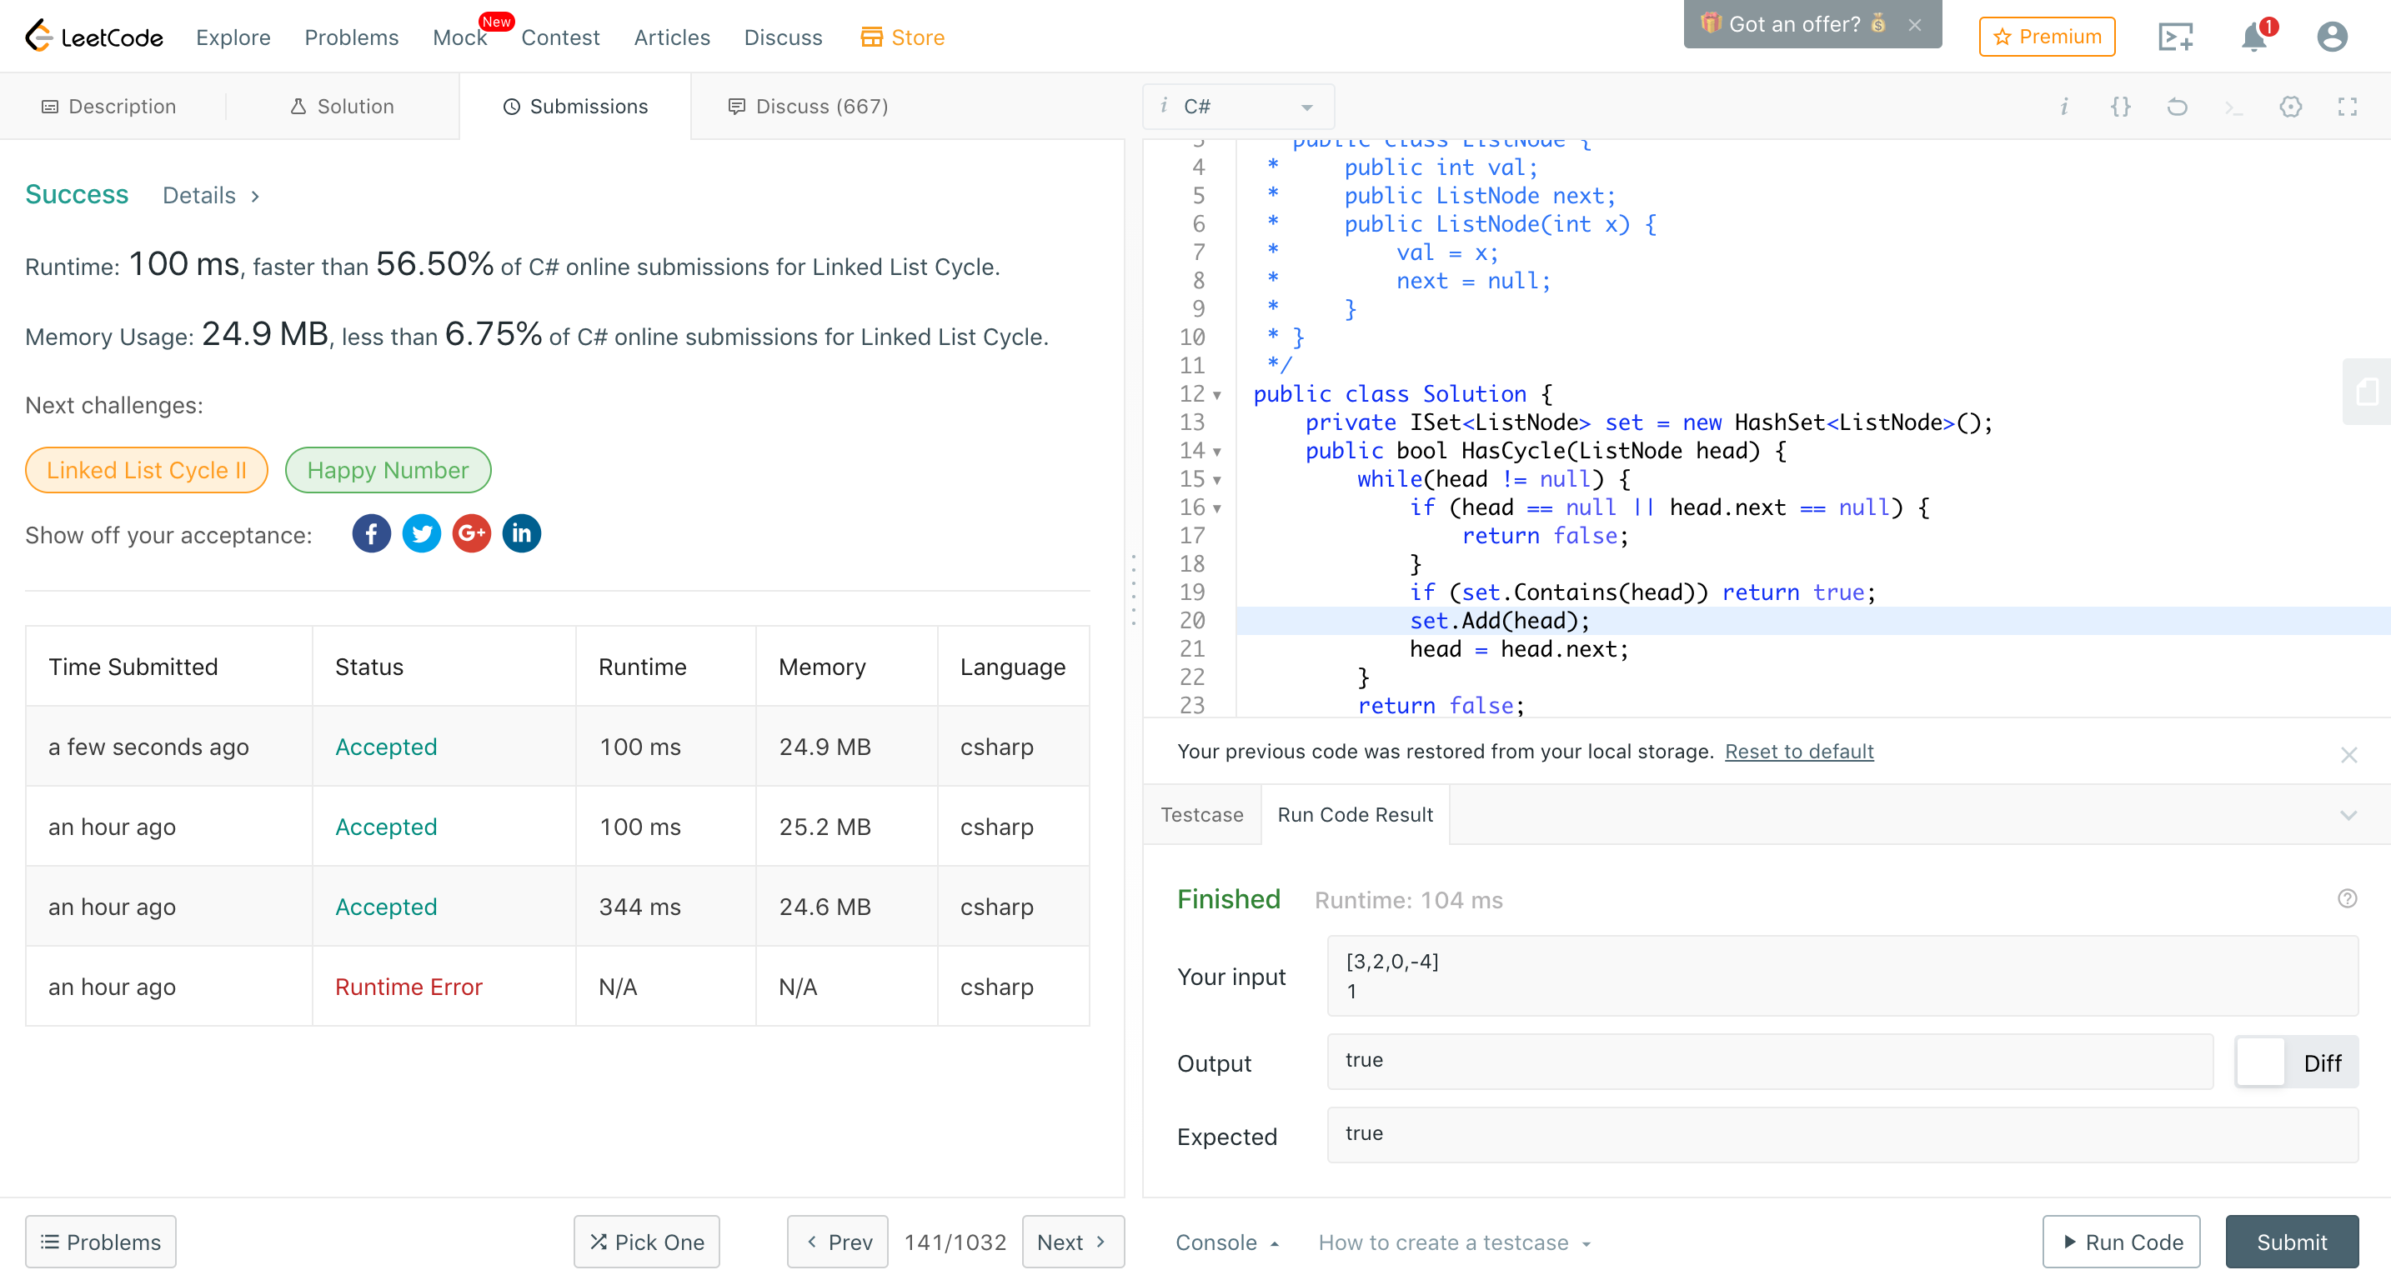
Task: Open the Accepted submission with 344 ms
Action: (x=385, y=907)
